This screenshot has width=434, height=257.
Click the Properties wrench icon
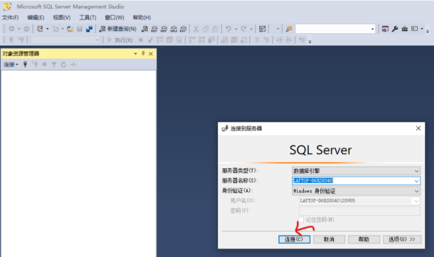click(x=395, y=29)
